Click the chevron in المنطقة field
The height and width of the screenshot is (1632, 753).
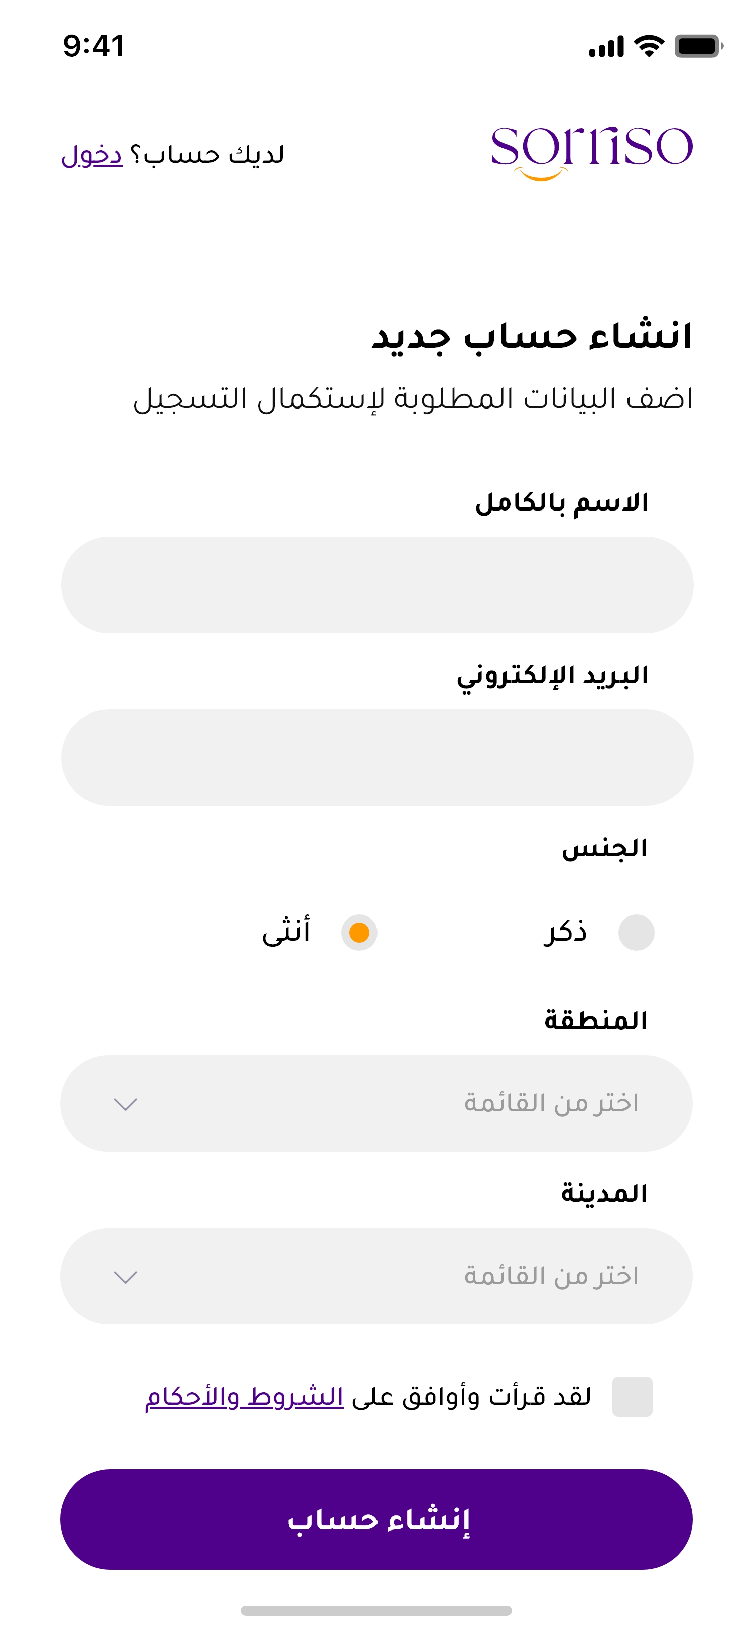(125, 1105)
